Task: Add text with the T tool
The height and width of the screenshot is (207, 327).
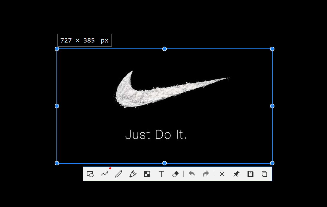Action: click(x=161, y=174)
